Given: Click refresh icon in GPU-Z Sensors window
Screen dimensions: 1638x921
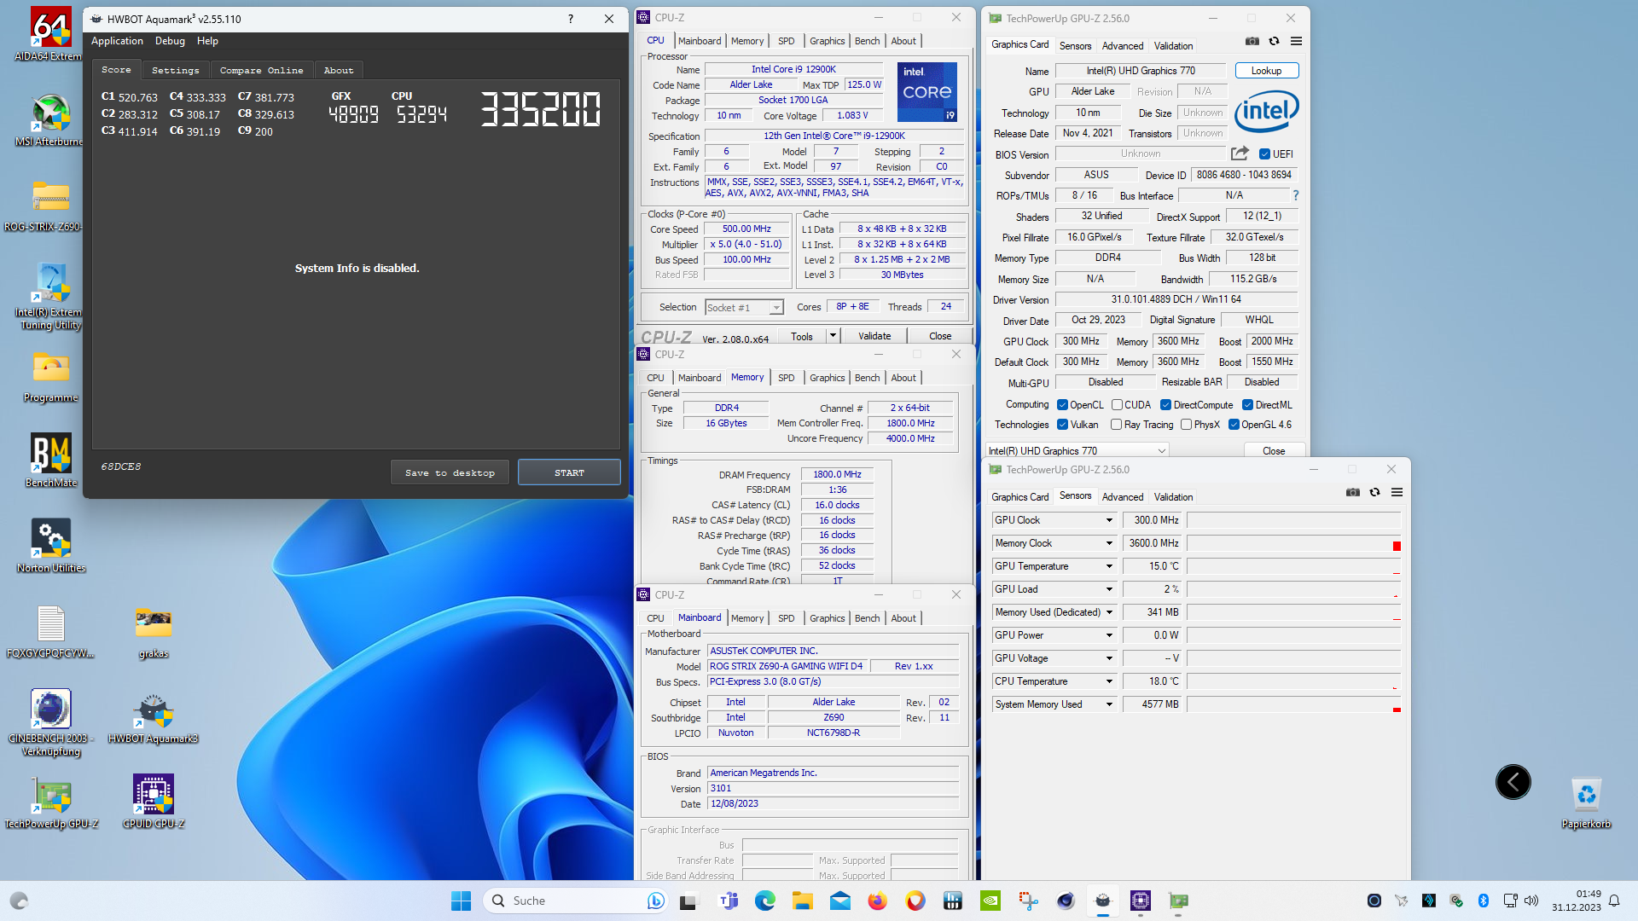Looking at the screenshot, I should click(x=1374, y=492).
